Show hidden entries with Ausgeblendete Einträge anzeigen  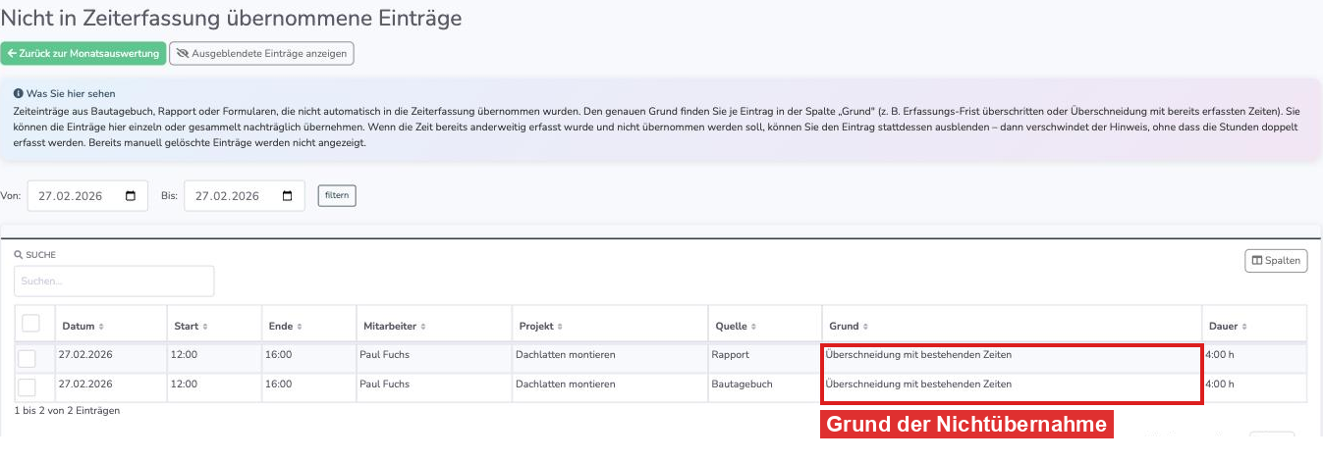[x=261, y=53]
